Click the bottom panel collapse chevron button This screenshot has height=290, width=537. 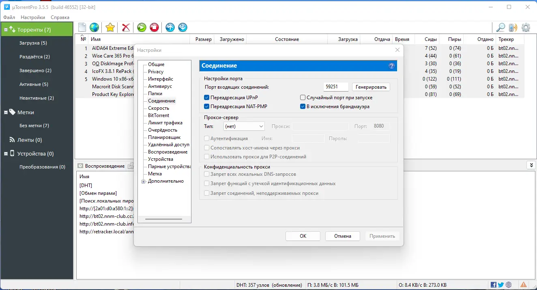(x=531, y=165)
